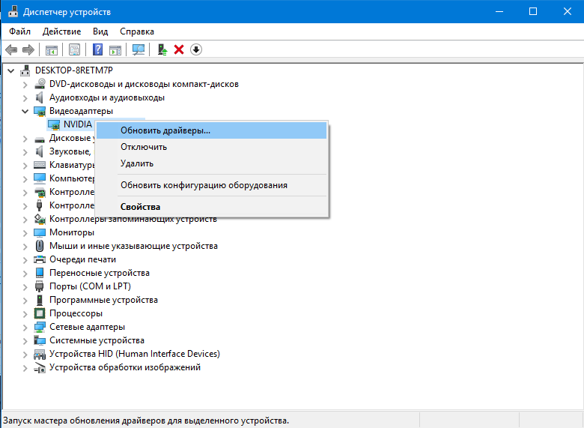Collapse the DESKTOP-8RETM7P root node

[11, 70]
